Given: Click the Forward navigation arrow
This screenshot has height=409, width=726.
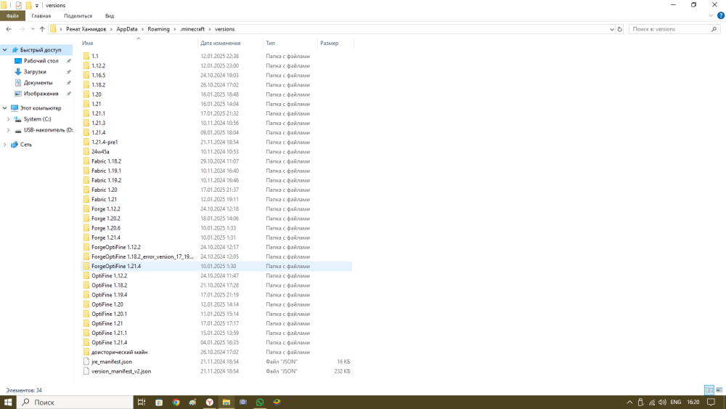Looking at the screenshot, I should click(x=22, y=29).
